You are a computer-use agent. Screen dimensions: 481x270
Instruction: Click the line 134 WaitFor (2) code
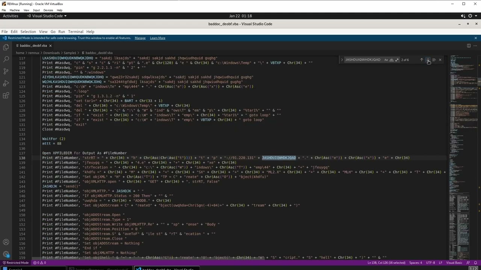pyautogui.click(x=54, y=139)
